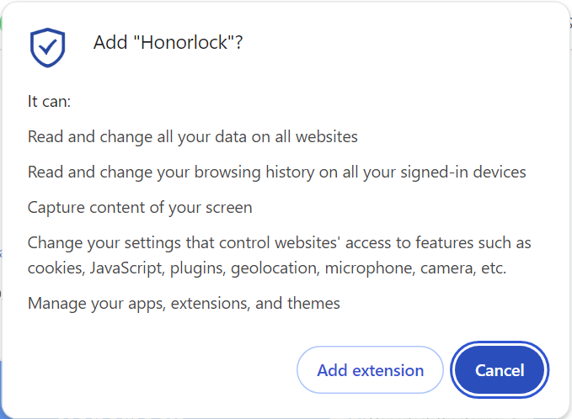This screenshot has width=572, height=419.
Task: Click the Add "Honorlock"? dialog title
Action: [168, 43]
